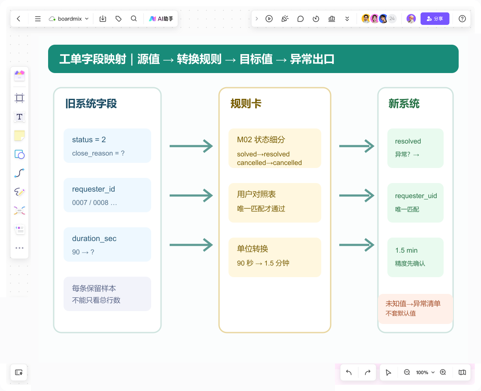Start presentation with play icon
The image size is (481, 391).
click(269, 19)
